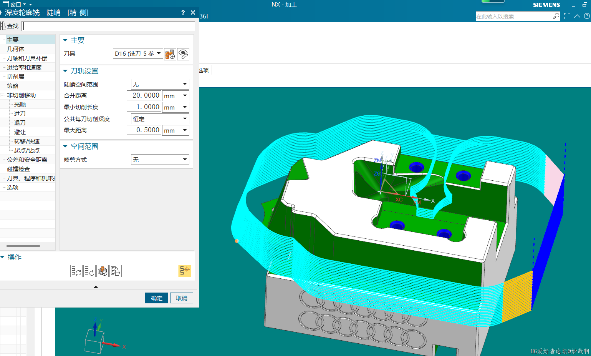Viewport: 591px width, 356px height.
Task: Click the edit/display tool wrench icon
Action: [x=183, y=54]
